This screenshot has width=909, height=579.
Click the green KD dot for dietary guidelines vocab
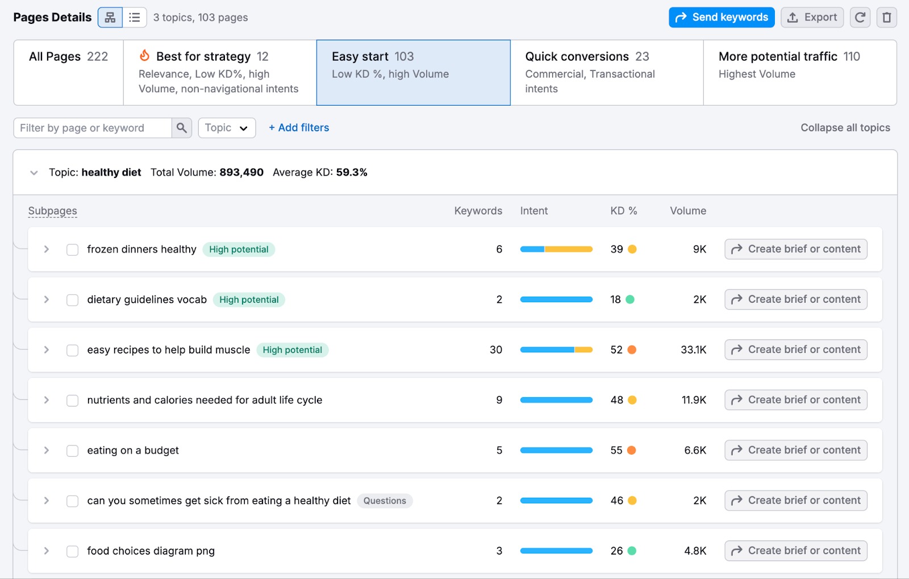pyautogui.click(x=630, y=299)
